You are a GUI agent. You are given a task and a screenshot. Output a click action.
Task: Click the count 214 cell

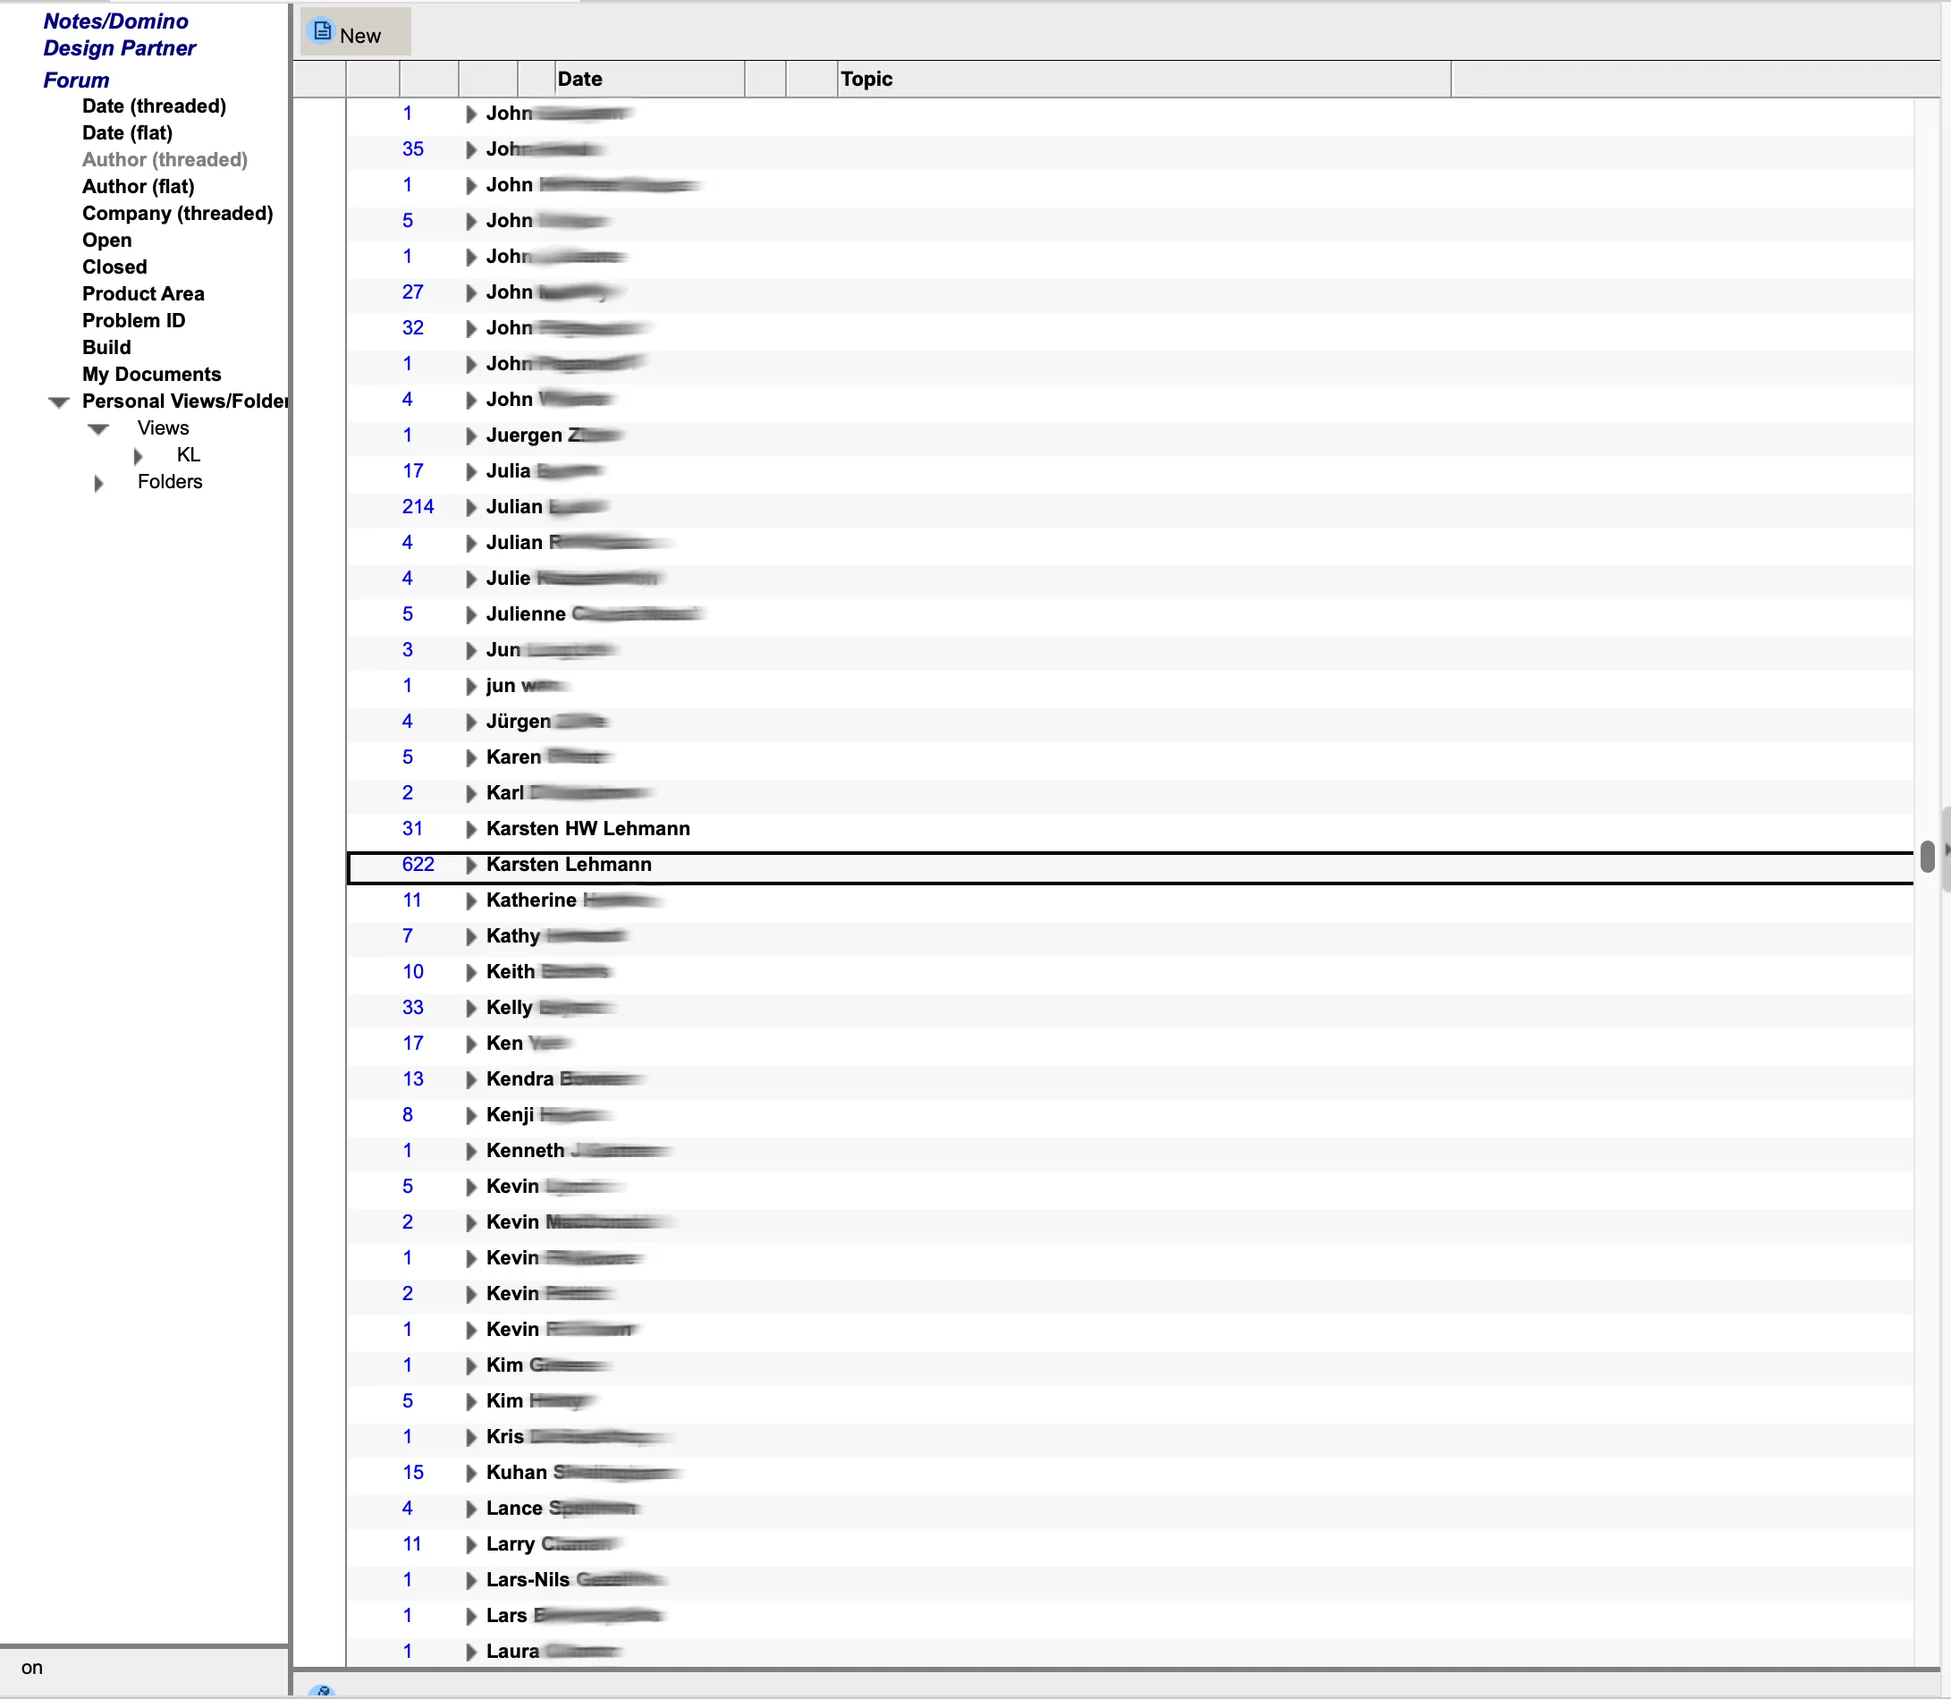pos(418,507)
